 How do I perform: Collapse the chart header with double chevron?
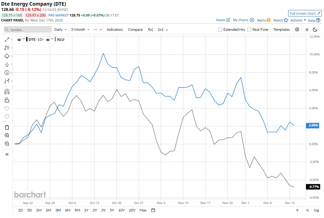tap(307, 30)
